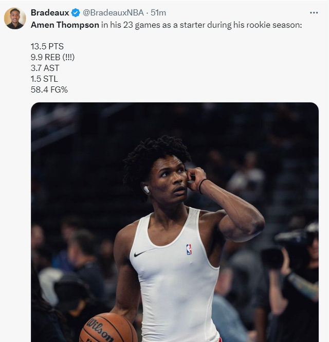Click the 58.4 FG% stat line
The width and height of the screenshot is (329, 342).
[49, 89]
